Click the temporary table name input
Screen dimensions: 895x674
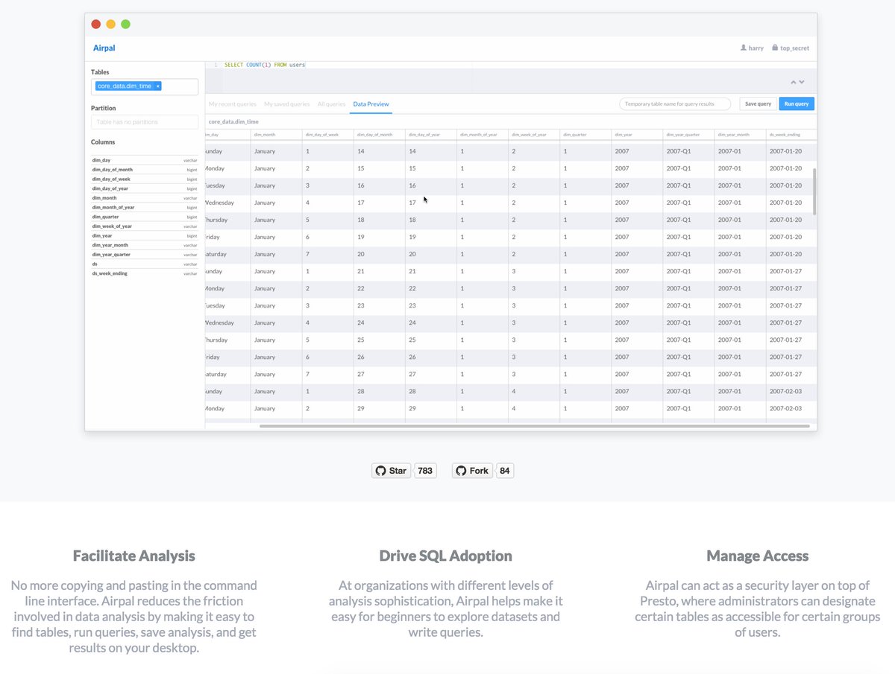point(675,104)
